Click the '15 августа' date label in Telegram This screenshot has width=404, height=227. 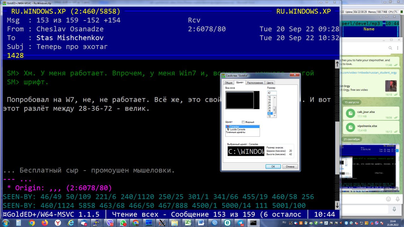point(352,102)
